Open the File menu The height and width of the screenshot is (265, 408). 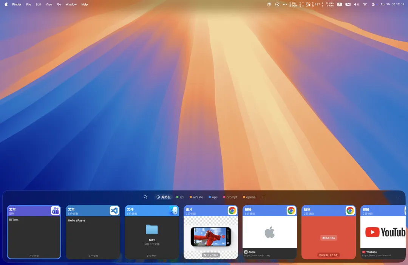[x=29, y=5]
